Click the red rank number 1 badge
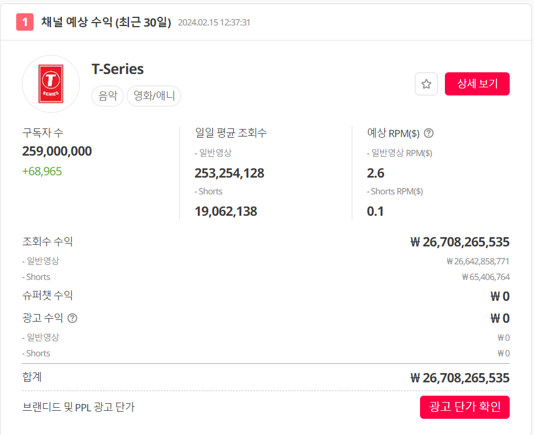Image resolution: width=534 pixels, height=435 pixels. (25, 22)
